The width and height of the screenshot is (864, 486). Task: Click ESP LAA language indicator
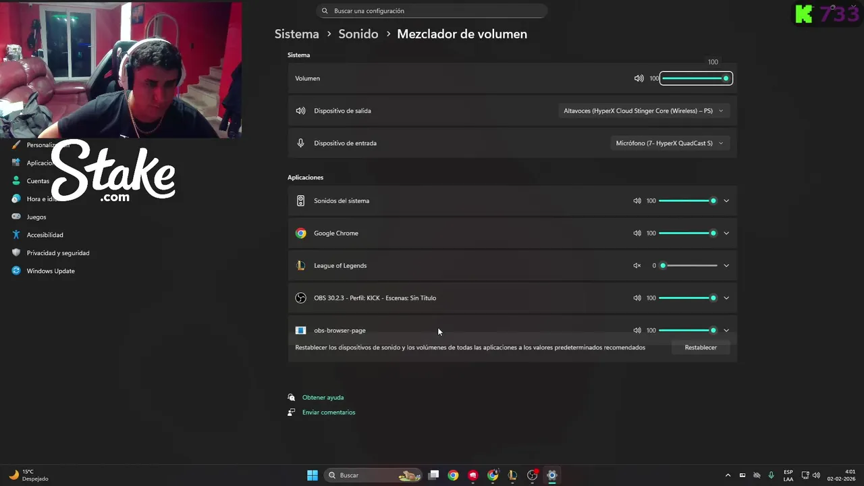click(x=788, y=475)
